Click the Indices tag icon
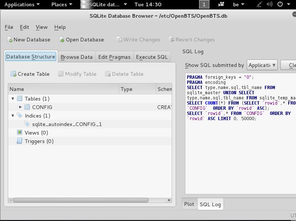This screenshot has width=296, height=221. tap(20, 115)
